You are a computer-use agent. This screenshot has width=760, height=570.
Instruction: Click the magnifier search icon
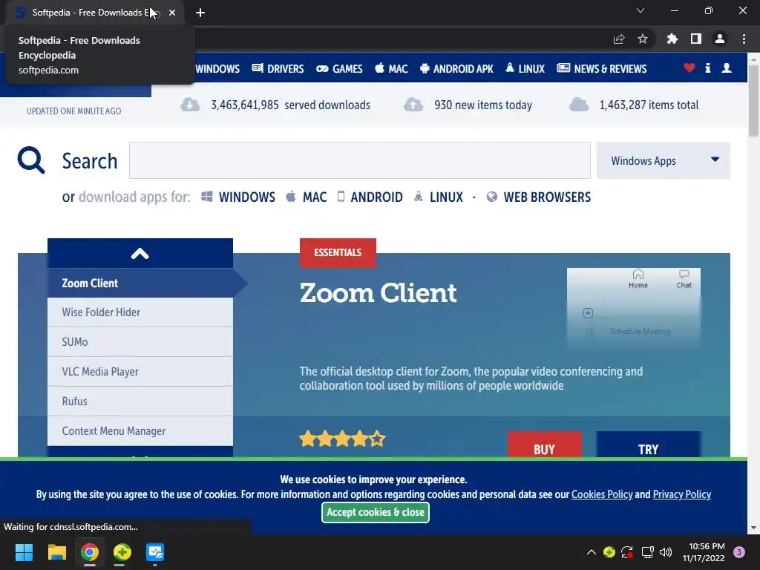point(31,160)
